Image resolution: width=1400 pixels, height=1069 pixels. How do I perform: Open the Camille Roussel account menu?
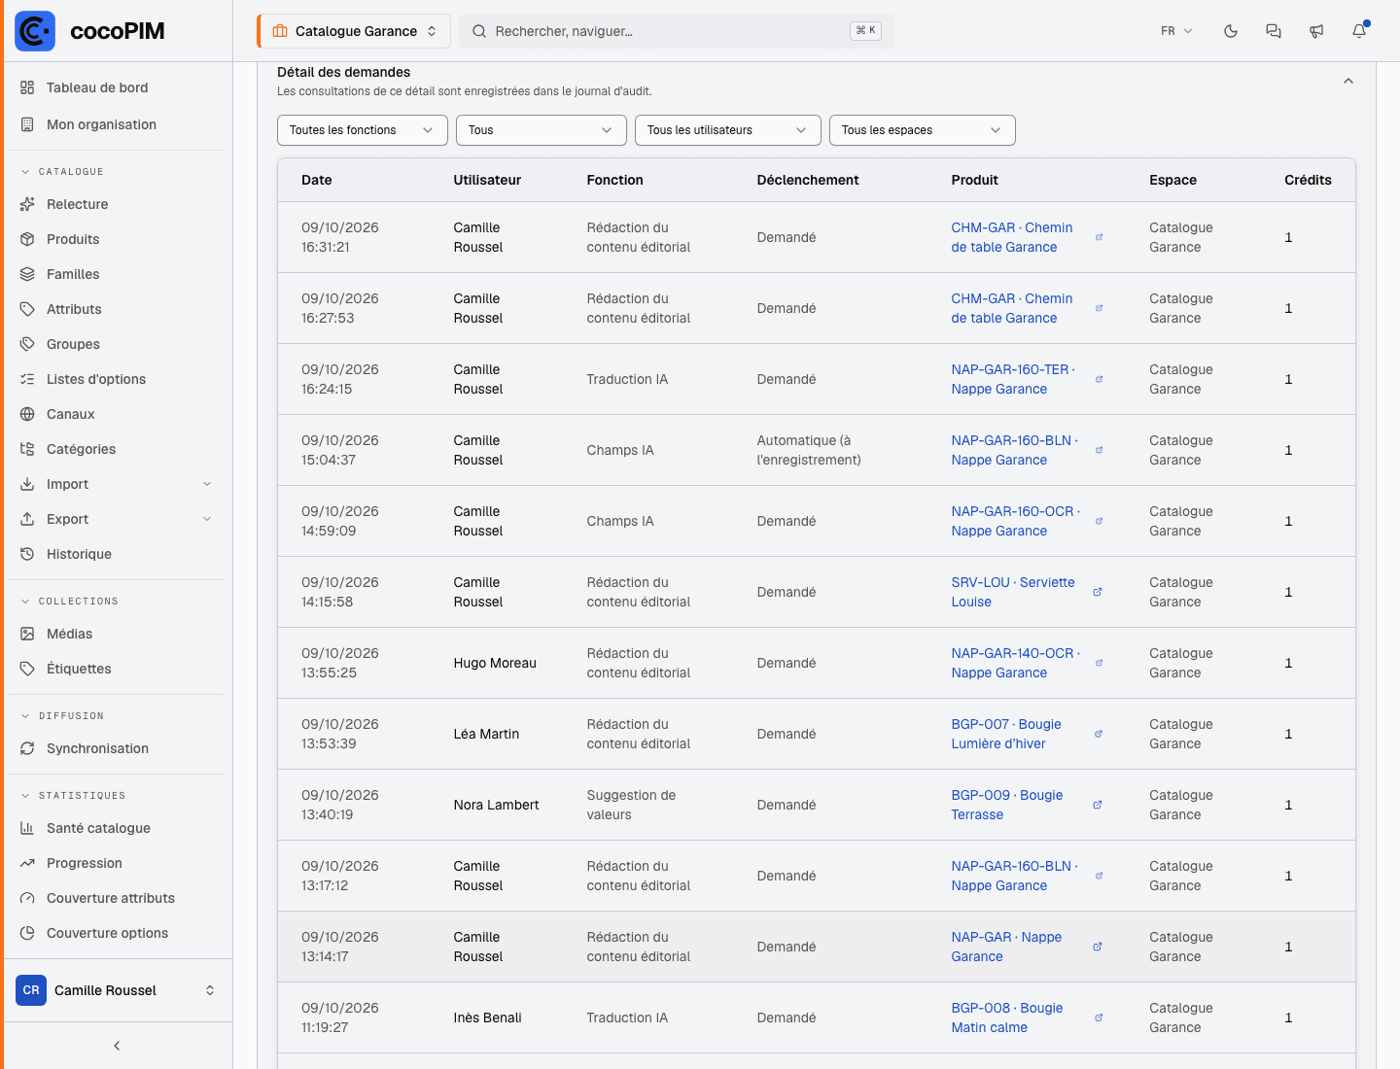click(117, 990)
